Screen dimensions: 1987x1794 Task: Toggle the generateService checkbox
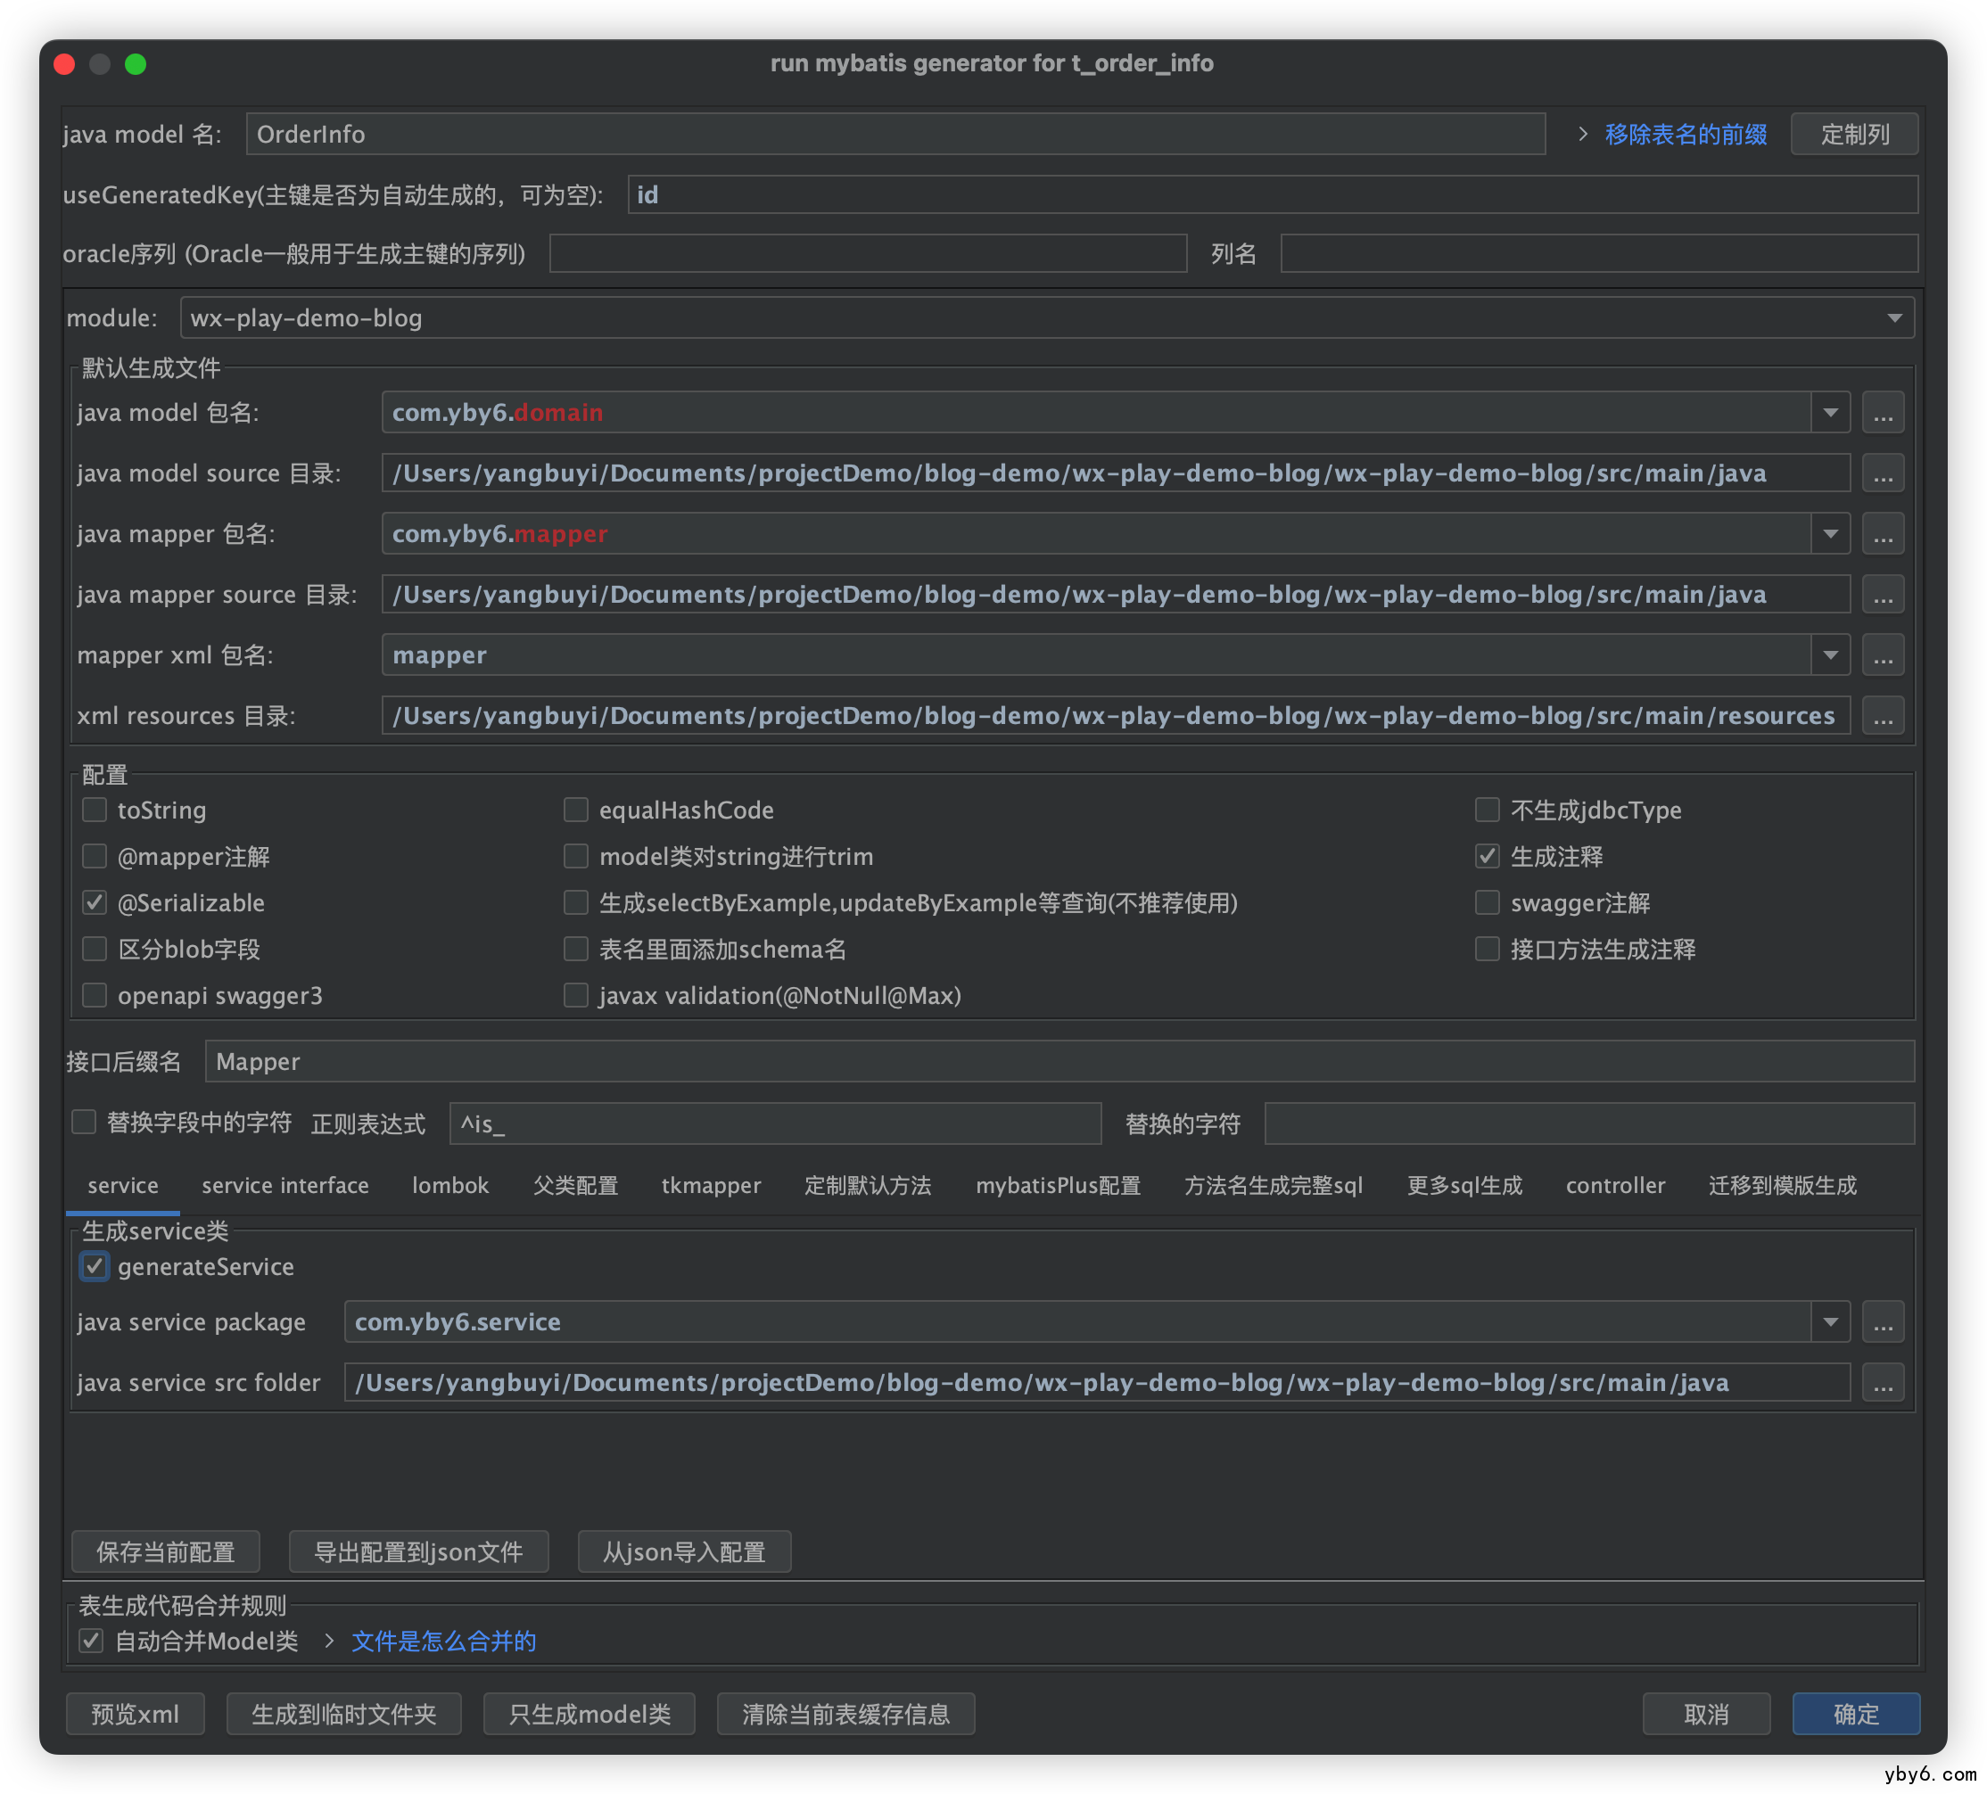point(95,1266)
